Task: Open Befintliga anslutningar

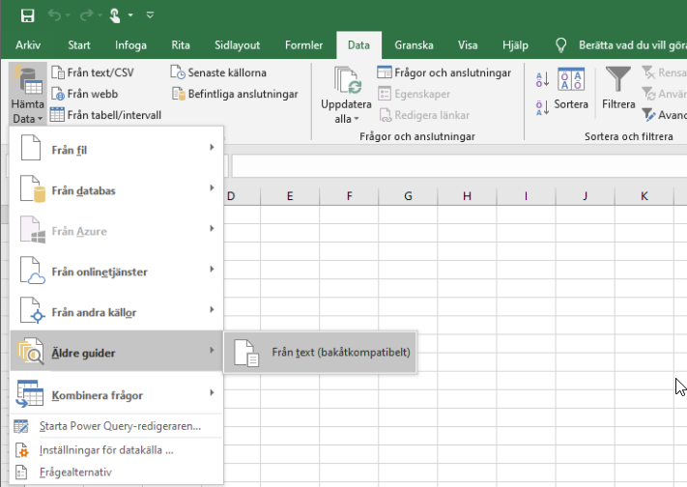Action: 235,94
